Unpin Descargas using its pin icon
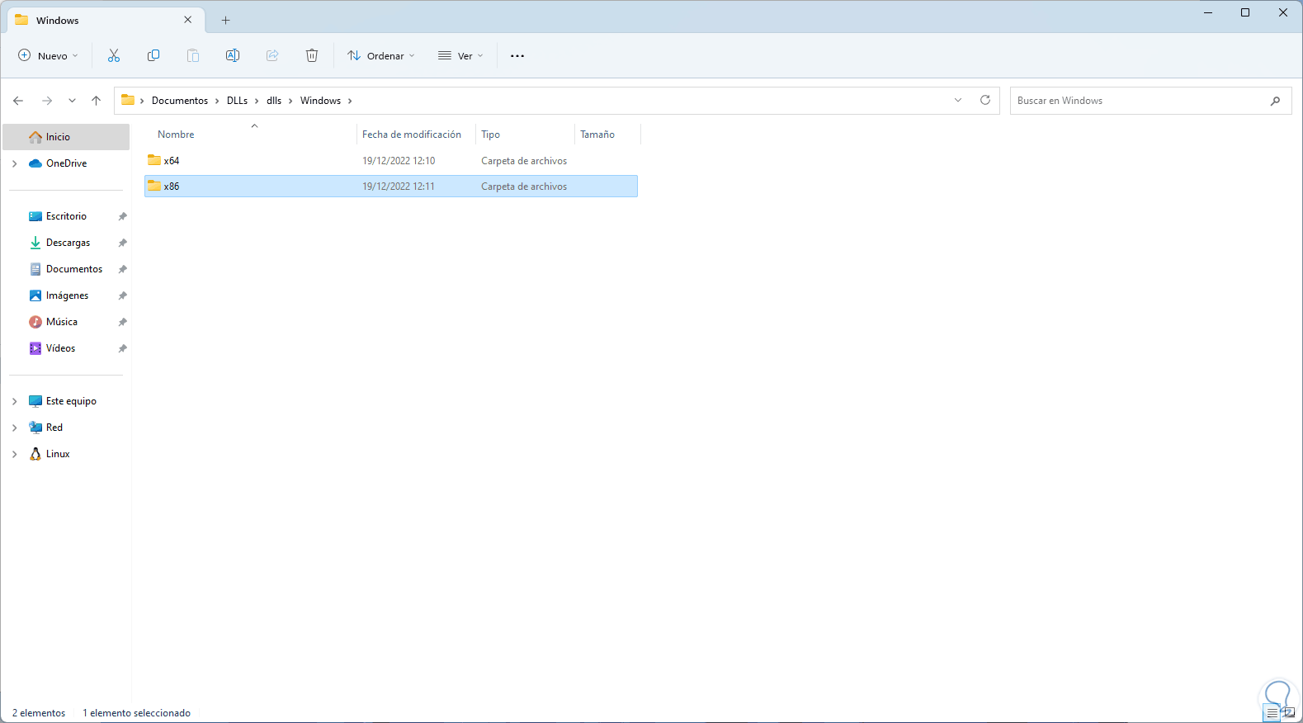Image resolution: width=1303 pixels, height=723 pixels. [122, 243]
